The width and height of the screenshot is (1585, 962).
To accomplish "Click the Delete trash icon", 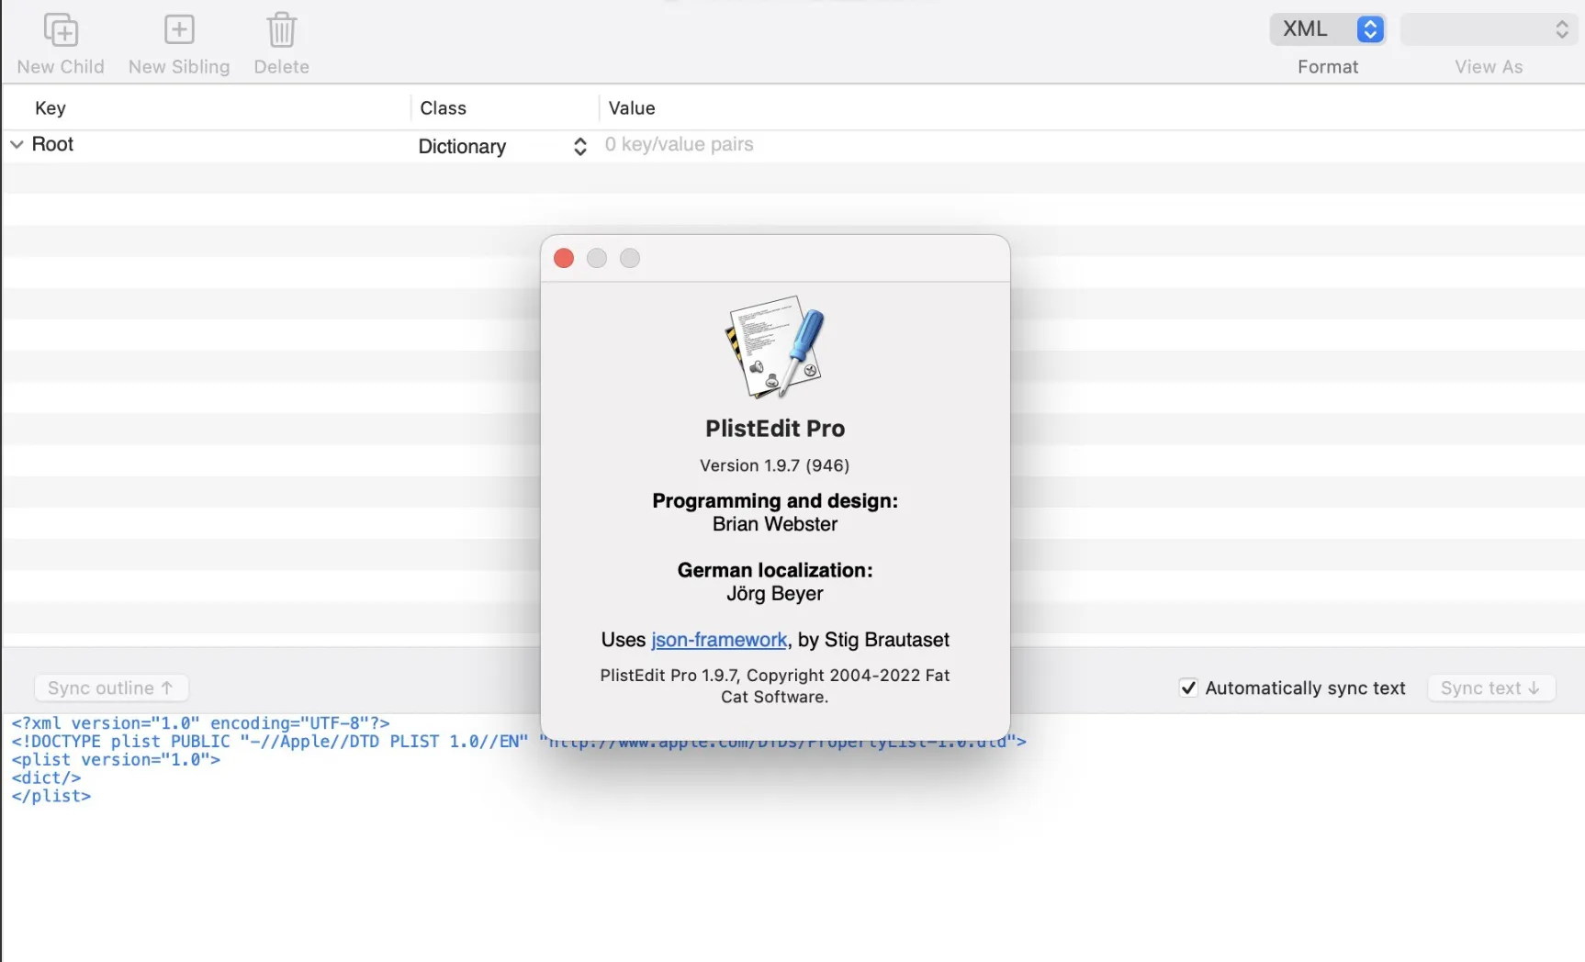I will click(x=281, y=30).
